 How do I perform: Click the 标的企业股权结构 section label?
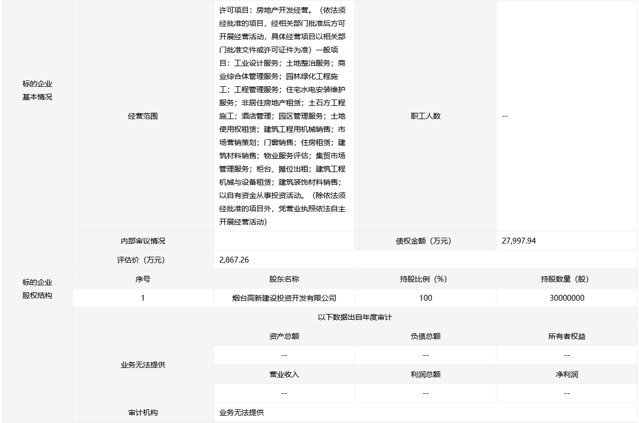[37, 289]
